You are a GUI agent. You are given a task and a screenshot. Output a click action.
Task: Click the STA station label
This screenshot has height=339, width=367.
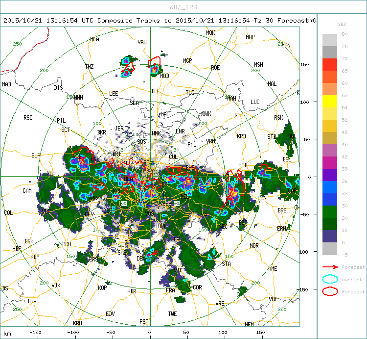[226, 264]
